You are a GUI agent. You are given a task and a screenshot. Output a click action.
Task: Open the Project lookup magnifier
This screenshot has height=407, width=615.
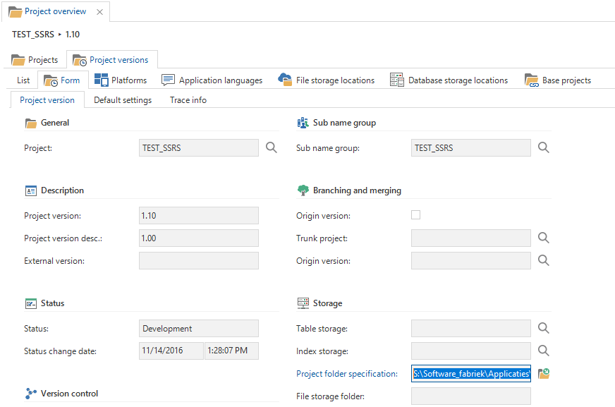click(x=272, y=147)
